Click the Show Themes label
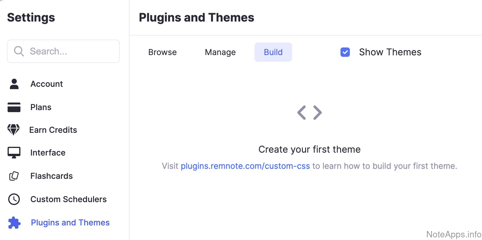Image resolution: width=482 pixels, height=240 pixels. [x=390, y=52]
